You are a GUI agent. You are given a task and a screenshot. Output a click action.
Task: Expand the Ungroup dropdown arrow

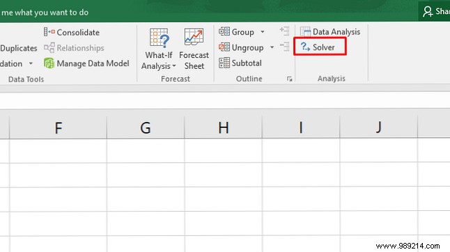pos(272,47)
